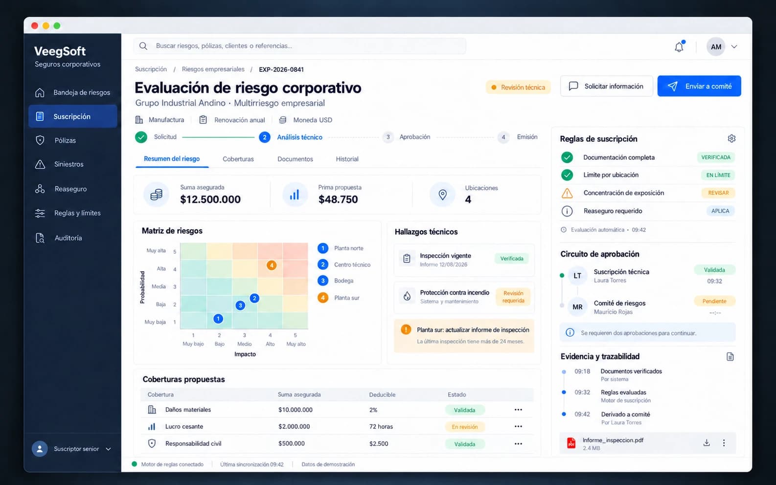Click the Reaseguro requerido info icon
The width and height of the screenshot is (776, 485).
567,211
